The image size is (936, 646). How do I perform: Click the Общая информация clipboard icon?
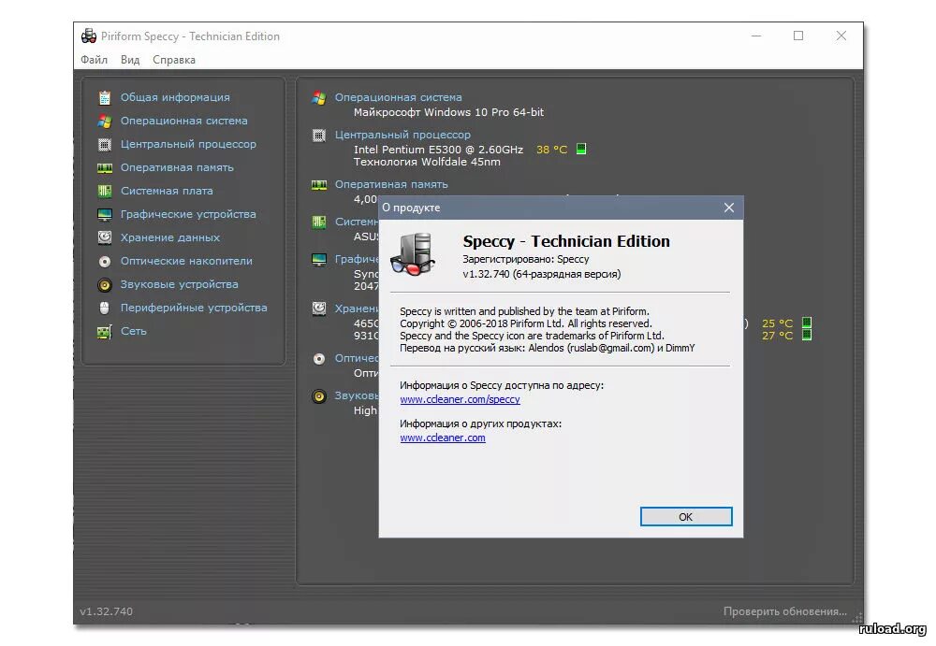pyautogui.click(x=105, y=97)
